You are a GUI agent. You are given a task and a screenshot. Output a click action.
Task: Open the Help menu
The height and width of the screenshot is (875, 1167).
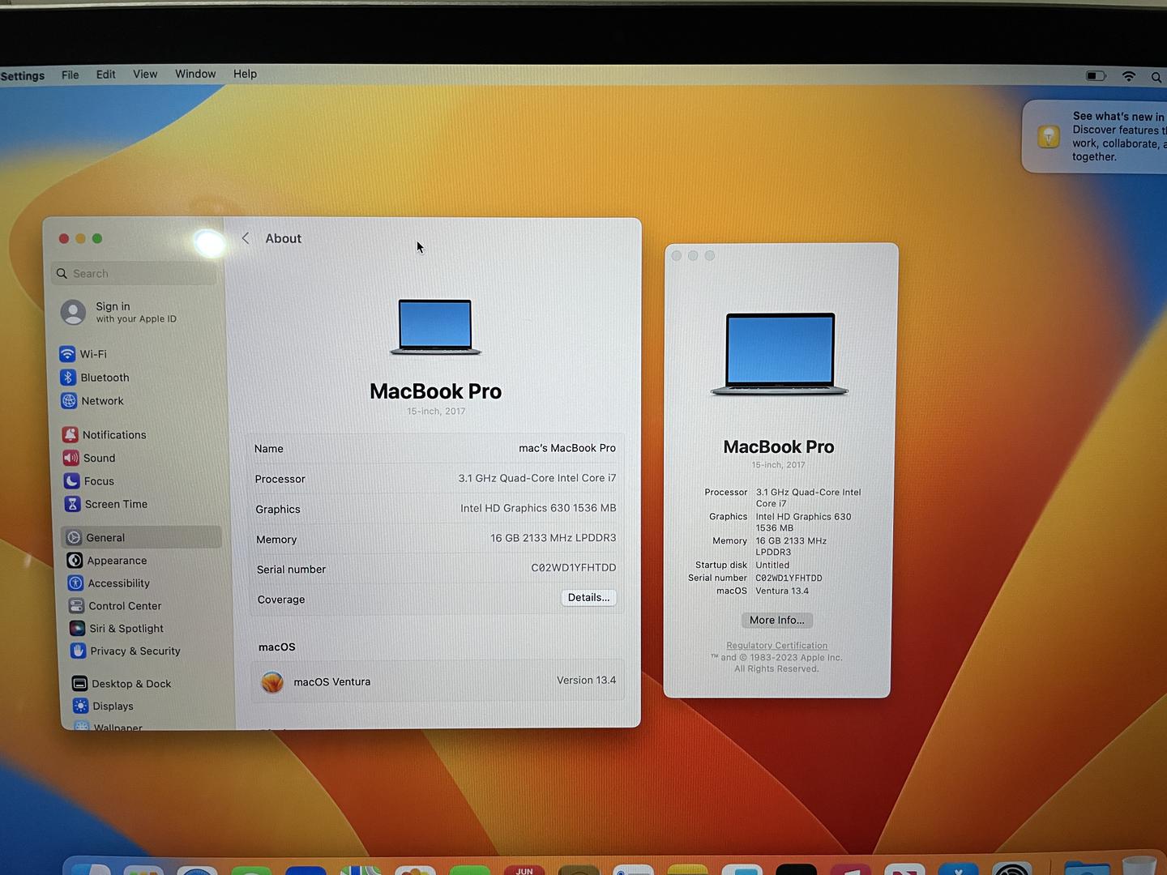point(245,74)
